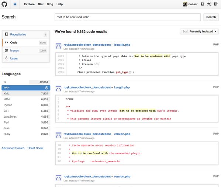Open royko avatar next to Length.php result
221x187 pixels.
click(x=59, y=89)
